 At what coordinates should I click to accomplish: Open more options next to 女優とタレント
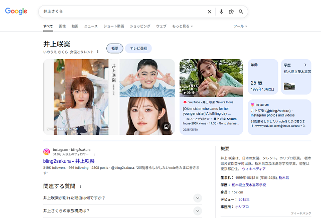pyautogui.click(x=98, y=52)
